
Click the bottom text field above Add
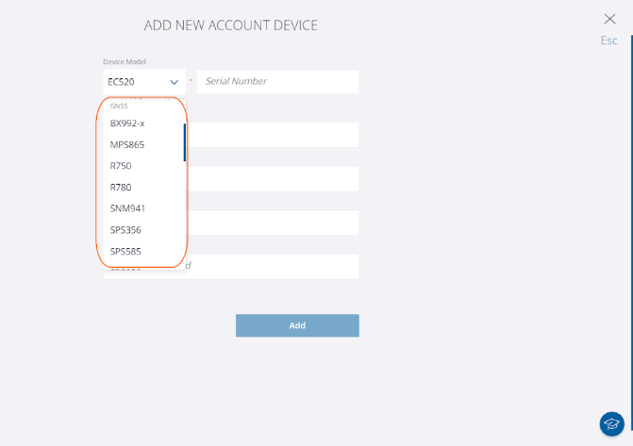click(274, 266)
